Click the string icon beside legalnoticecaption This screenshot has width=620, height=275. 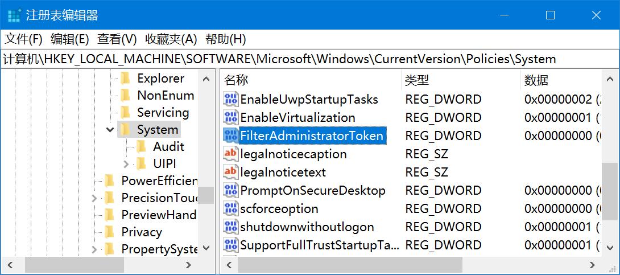(230, 154)
